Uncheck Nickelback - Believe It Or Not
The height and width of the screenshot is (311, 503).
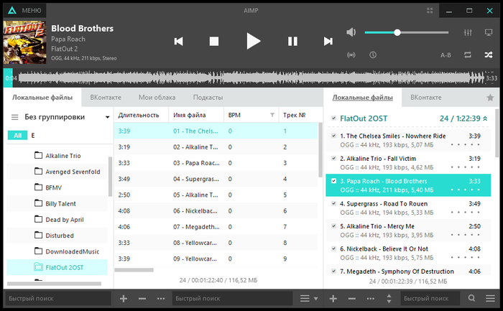[x=333, y=249]
